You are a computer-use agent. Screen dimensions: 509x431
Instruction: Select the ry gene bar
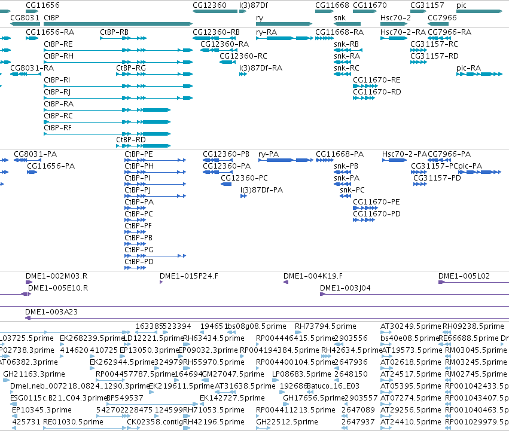pyautogui.click(x=284, y=24)
